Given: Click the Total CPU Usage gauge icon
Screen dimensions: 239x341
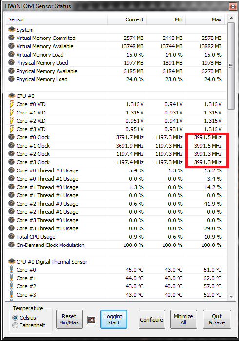Looking at the screenshot, I should tap(11, 236).
